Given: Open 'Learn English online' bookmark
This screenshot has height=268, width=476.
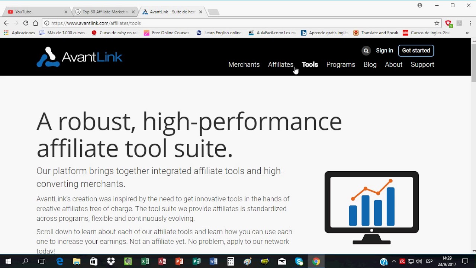Looking at the screenshot, I should (x=219, y=33).
